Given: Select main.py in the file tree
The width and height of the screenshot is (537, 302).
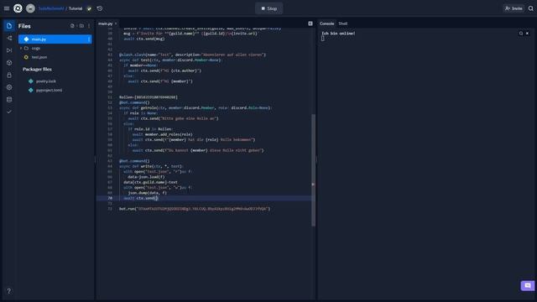Looking at the screenshot, I should coord(55,39).
